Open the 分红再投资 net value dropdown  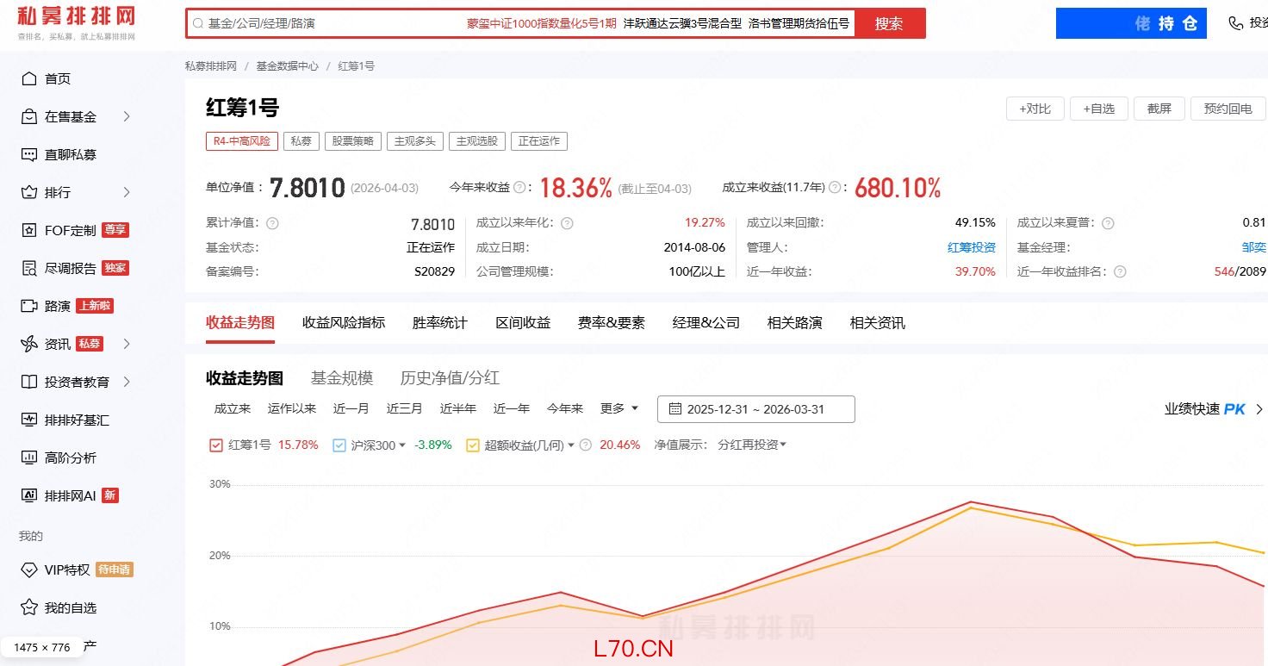[751, 445]
